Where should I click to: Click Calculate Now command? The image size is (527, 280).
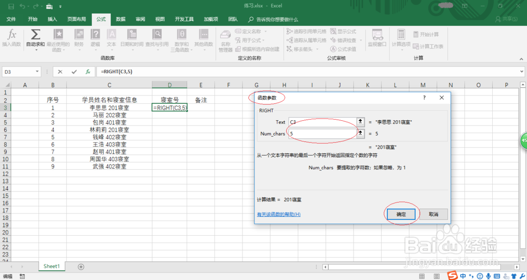(x=426, y=34)
